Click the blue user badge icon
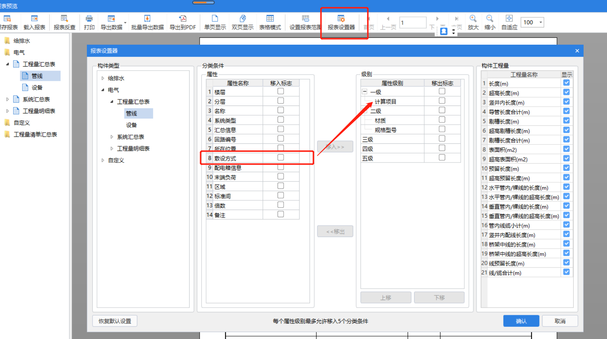This screenshot has height=339, width=607. pyautogui.click(x=444, y=31)
